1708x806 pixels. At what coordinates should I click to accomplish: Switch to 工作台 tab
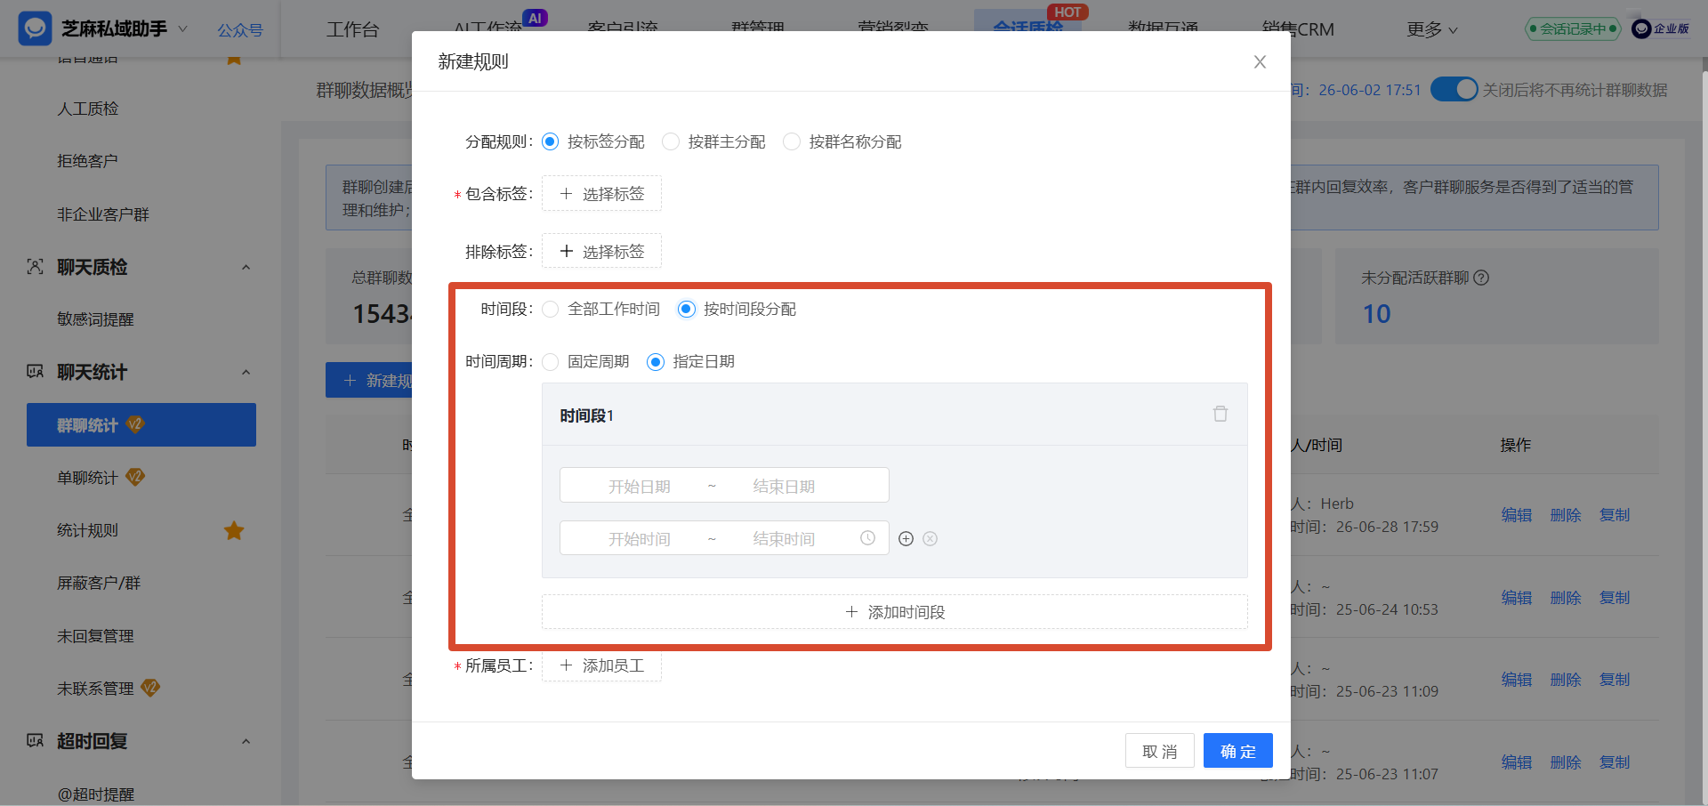tap(352, 29)
